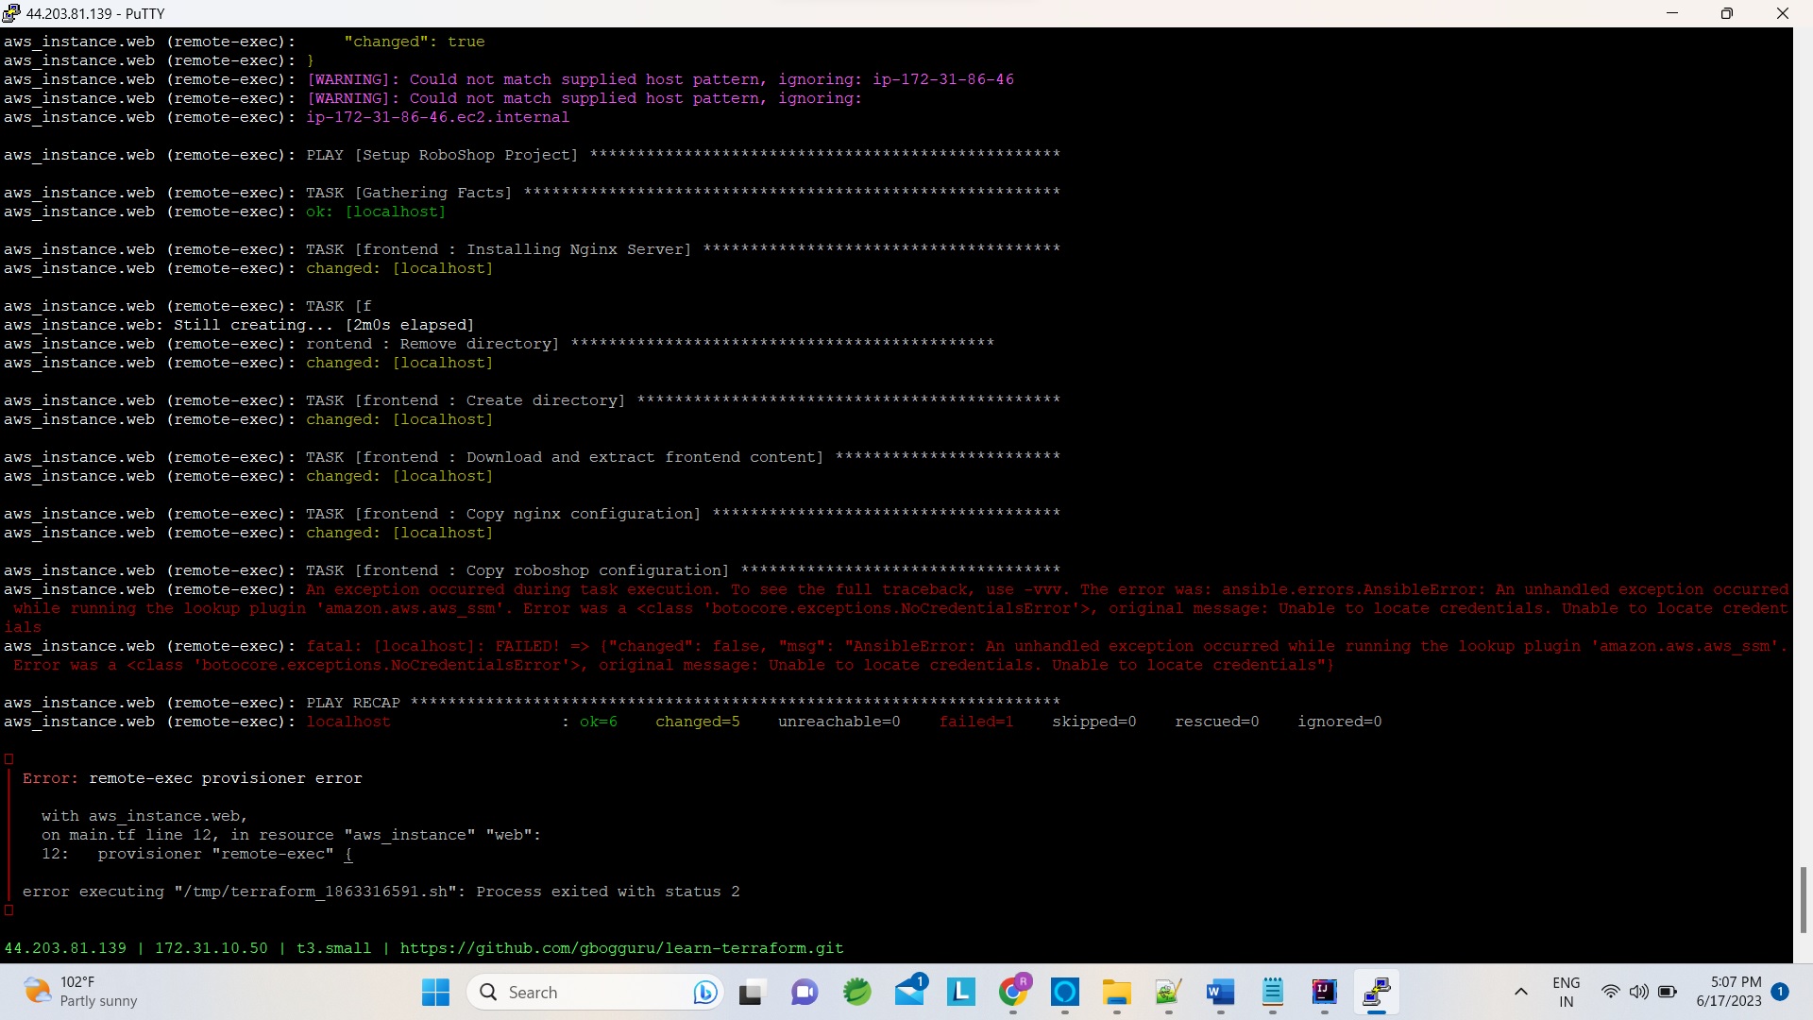
Task: Open the LinkedIn app from the taskbar
Action: [961, 993]
